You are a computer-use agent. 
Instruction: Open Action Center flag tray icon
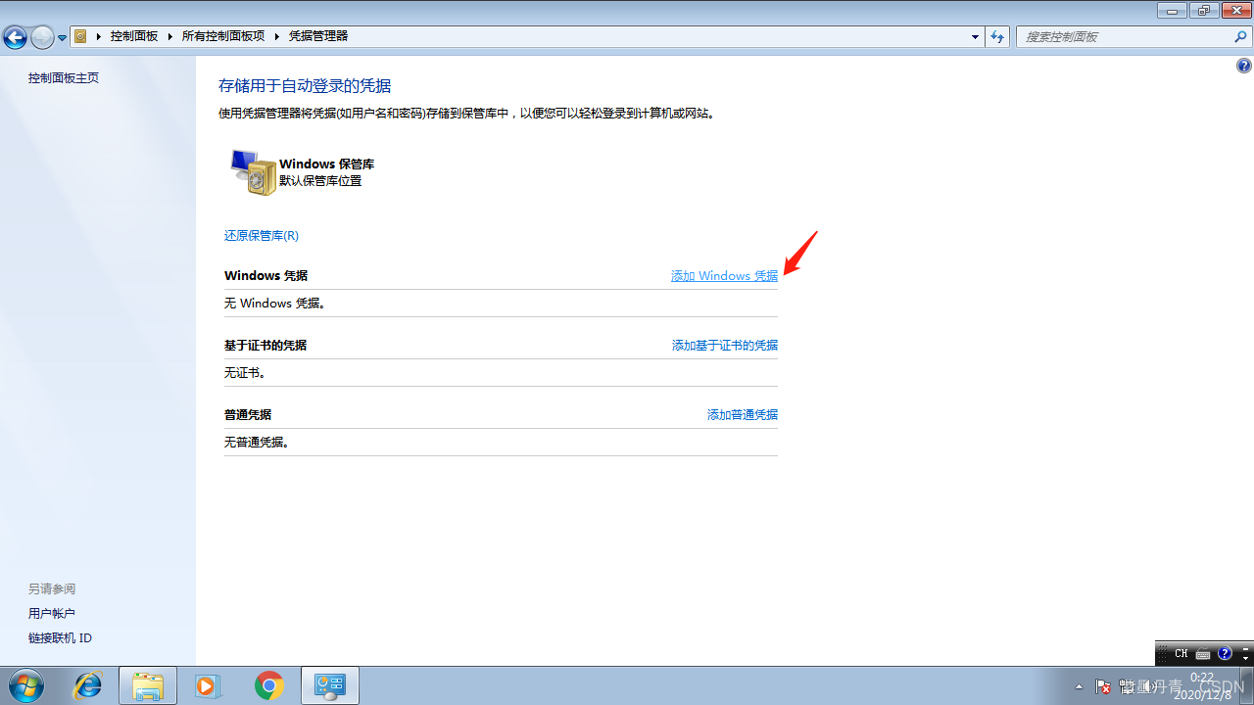click(1103, 686)
